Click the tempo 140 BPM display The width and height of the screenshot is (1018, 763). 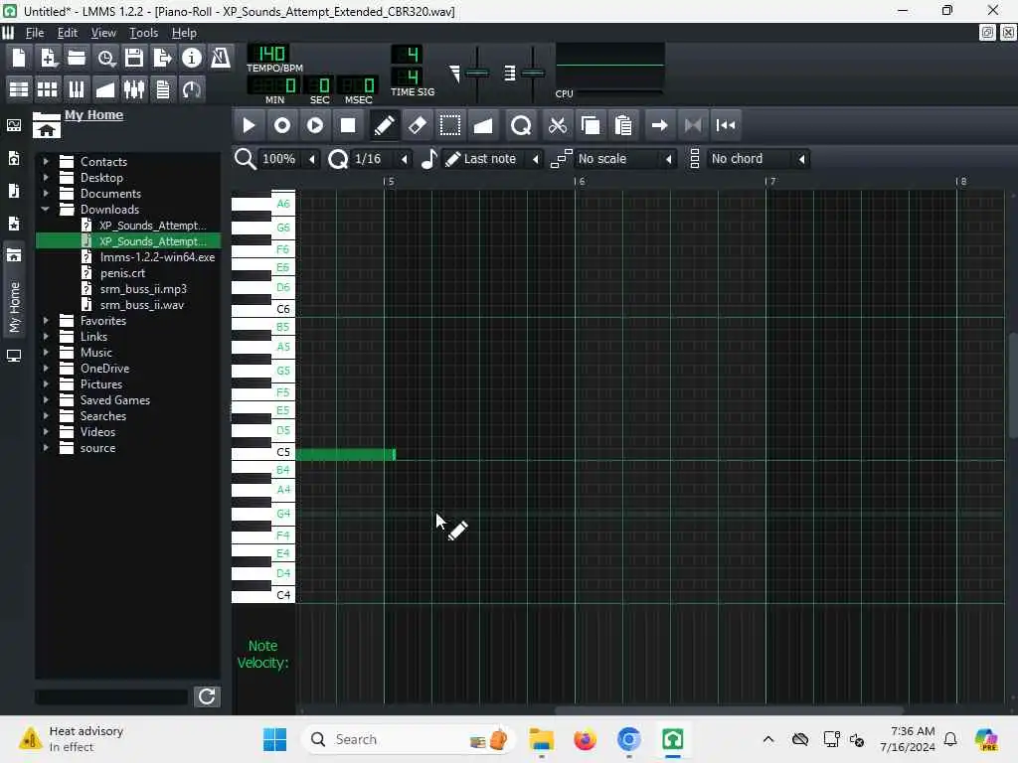268,54
